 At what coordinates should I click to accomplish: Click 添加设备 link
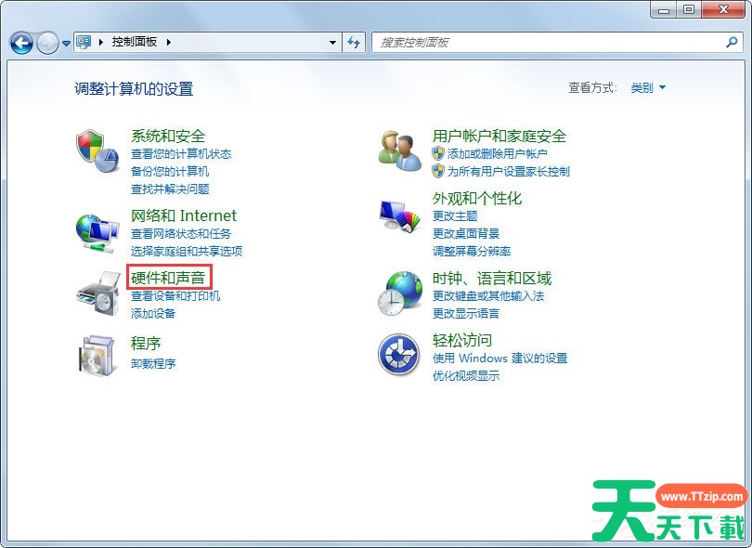[153, 313]
